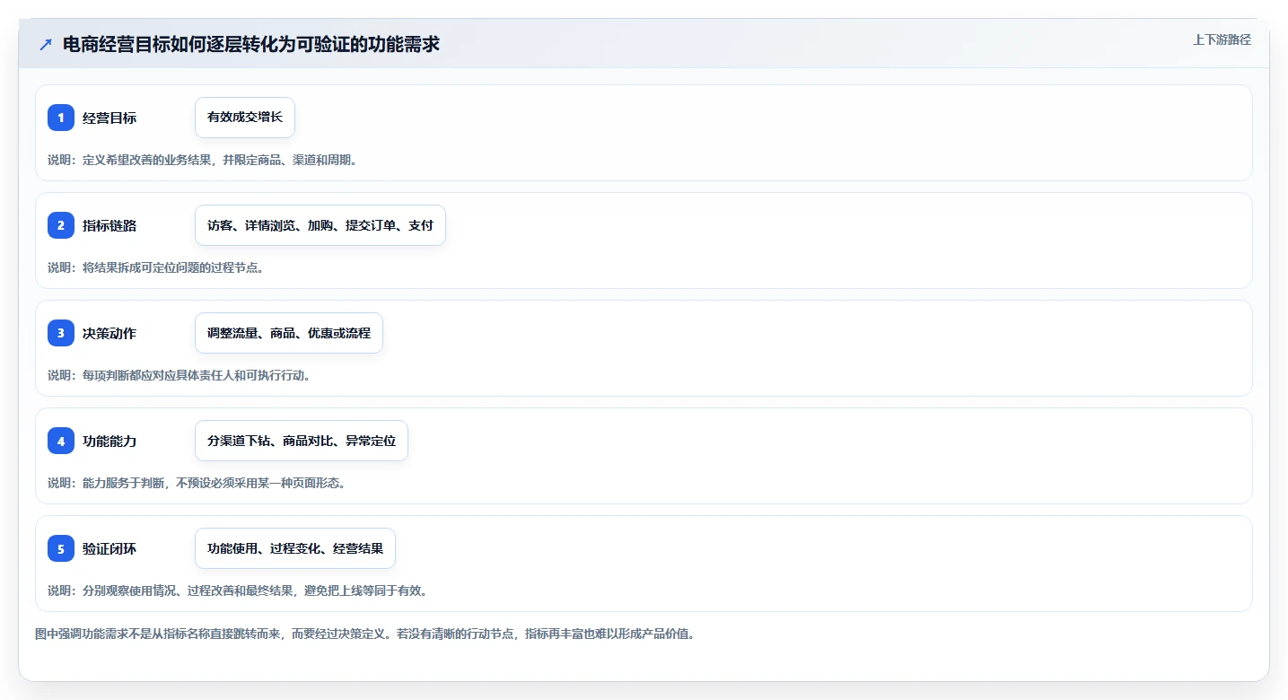Select the 分渠道下钻、商品对比、异常定位 chip
Viewport: 1288px width, 700px height.
pos(302,441)
